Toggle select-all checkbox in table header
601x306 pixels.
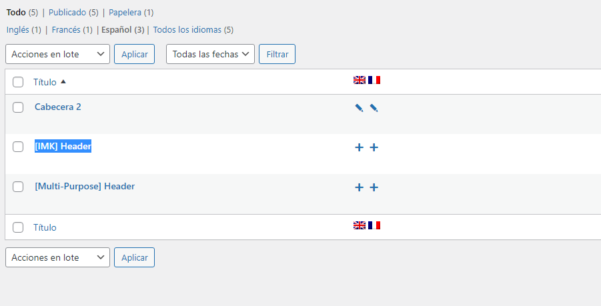pos(18,82)
